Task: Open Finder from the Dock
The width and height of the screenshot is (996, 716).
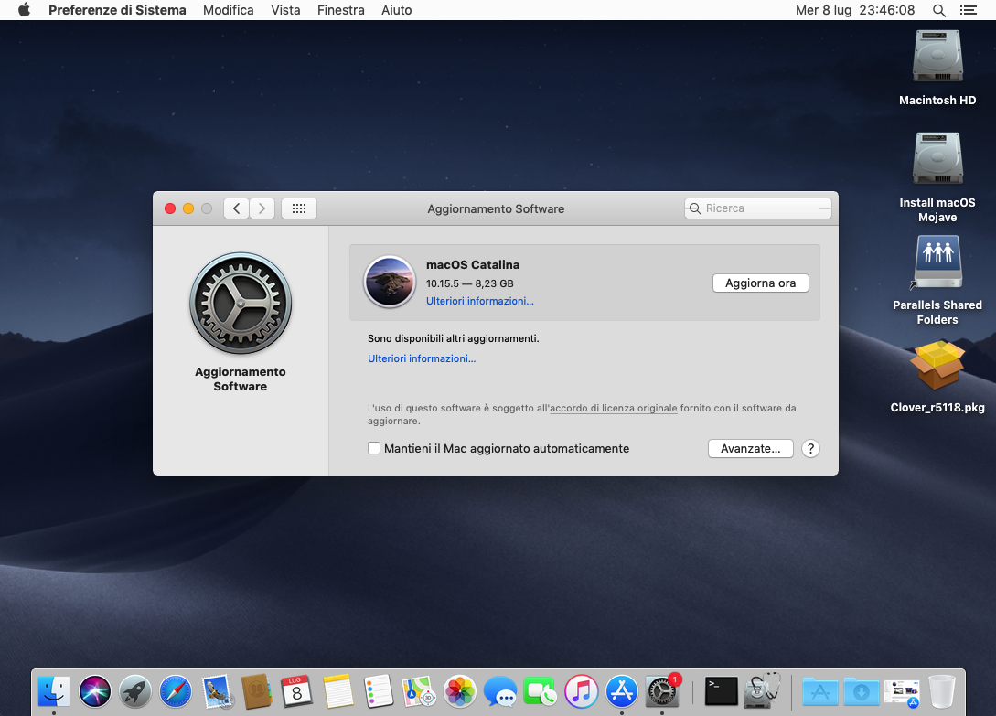Action: (x=54, y=692)
